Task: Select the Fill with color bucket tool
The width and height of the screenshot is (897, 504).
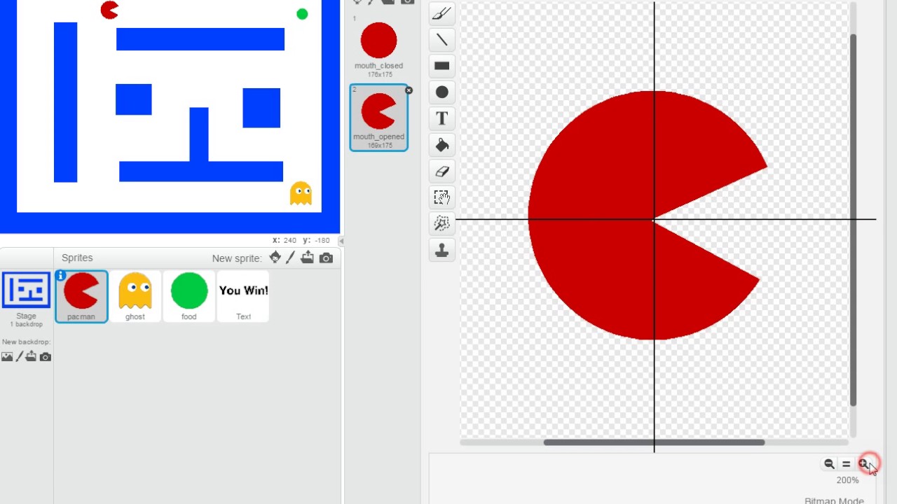Action: point(441,145)
